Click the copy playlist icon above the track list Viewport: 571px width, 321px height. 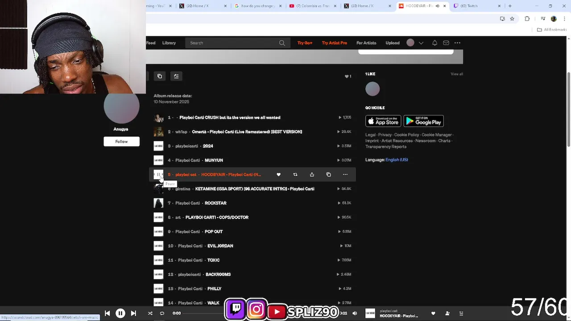point(160,76)
